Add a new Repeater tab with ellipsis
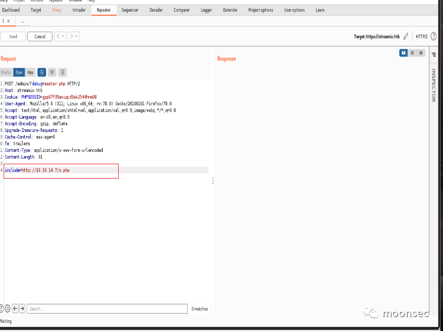Image resolution: width=443 pixels, height=331 pixels. (22, 21)
